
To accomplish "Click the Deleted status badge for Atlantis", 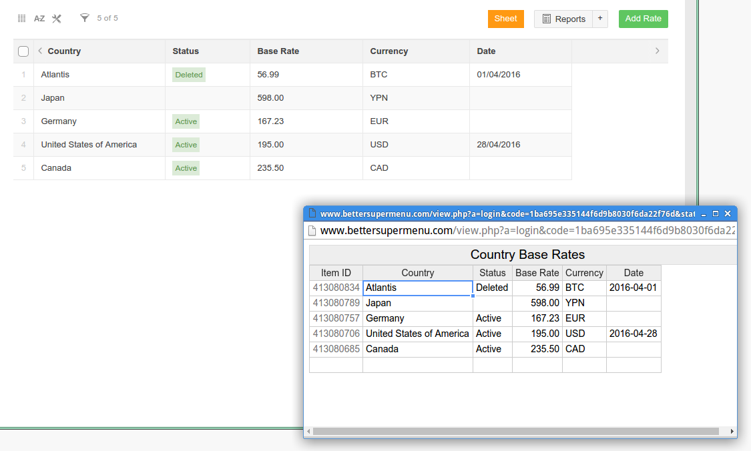I will pos(188,75).
